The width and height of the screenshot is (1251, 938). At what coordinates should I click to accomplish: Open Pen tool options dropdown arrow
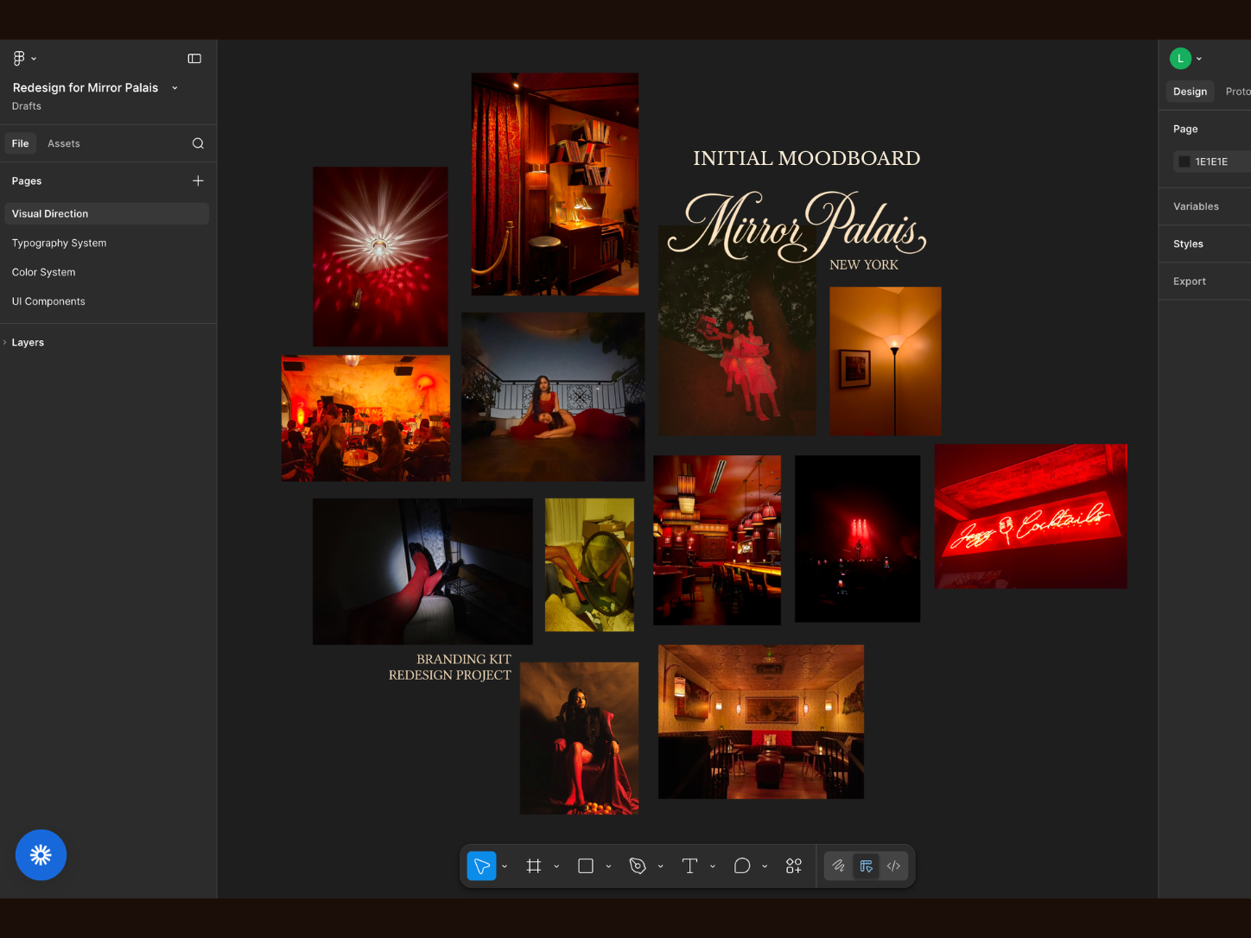(660, 866)
